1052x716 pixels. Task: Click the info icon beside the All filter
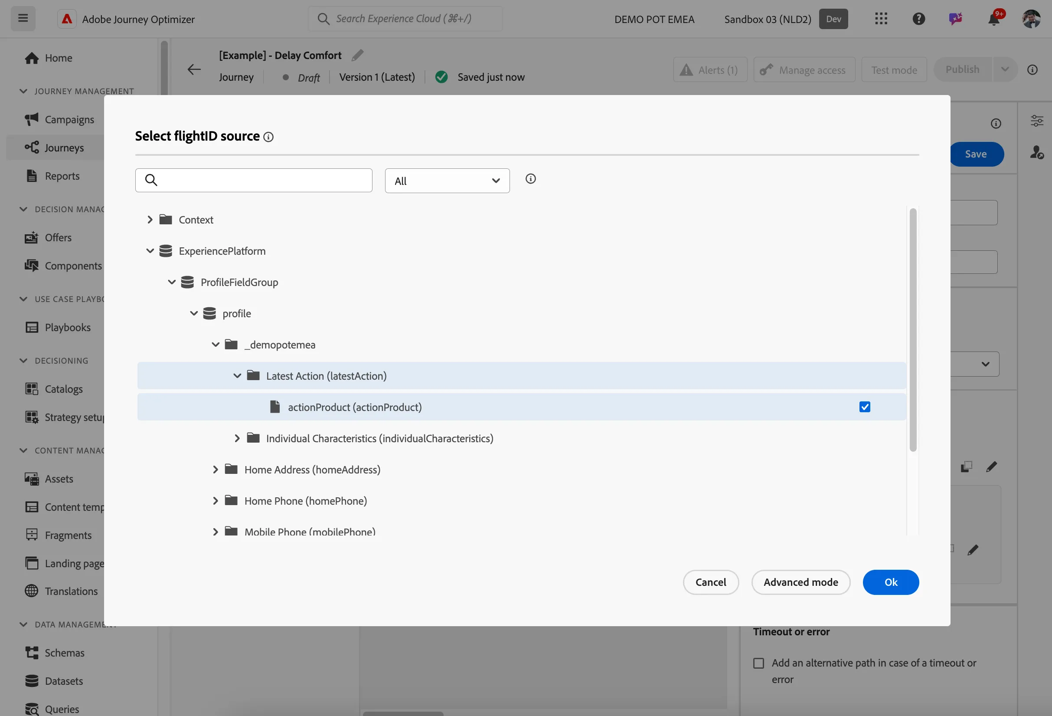click(530, 179)
